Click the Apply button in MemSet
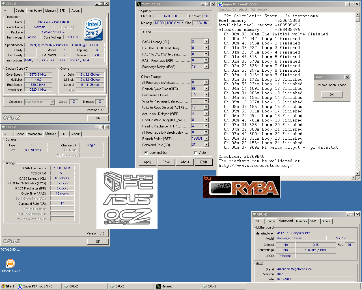Screen dimensions: 362x290 (148, 162)
